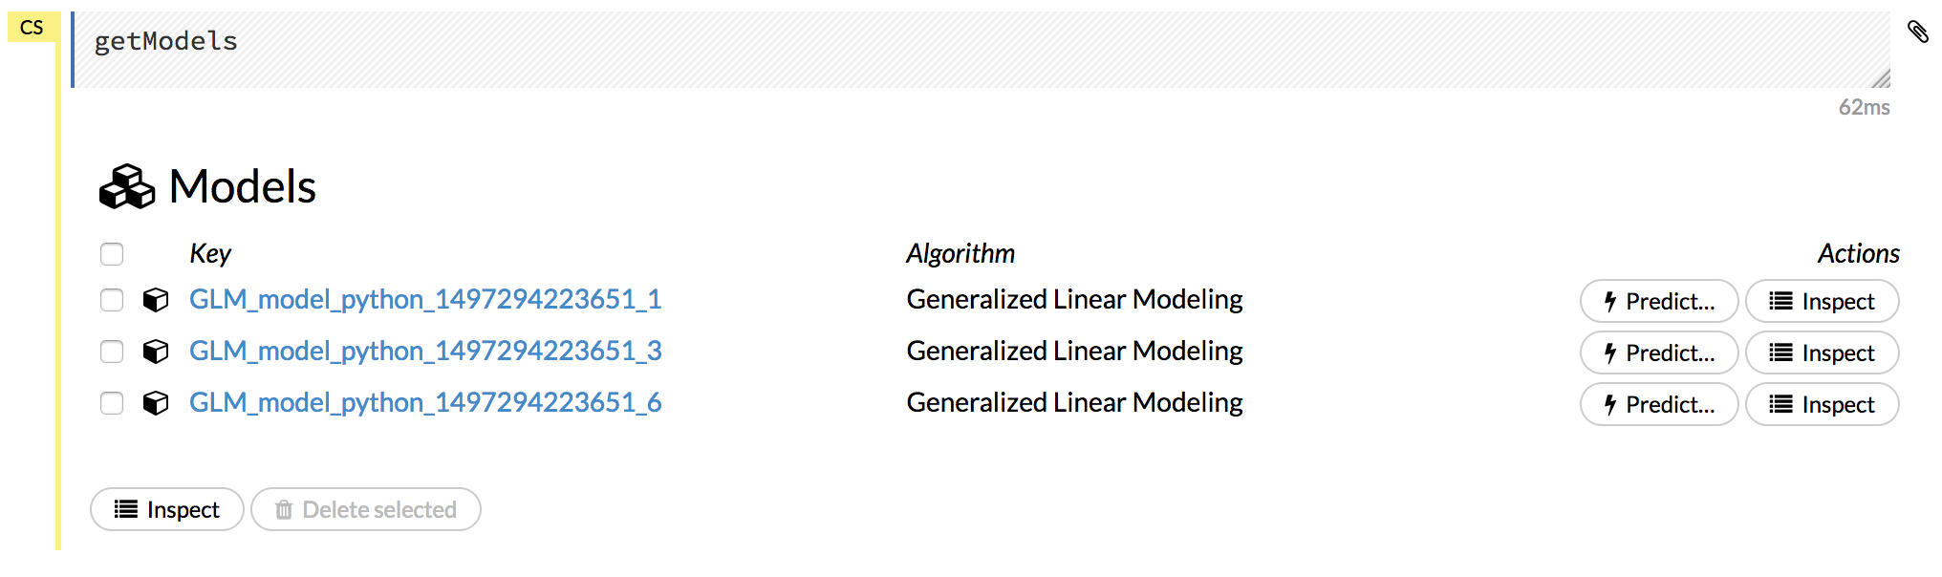Click the cube icon beside GLM_model_python_1497294223651_6
Image resolution: width=1942 pixels, height=577 pixels.
tap(154, 403)
